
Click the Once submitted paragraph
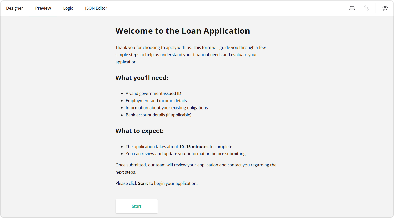196,168
